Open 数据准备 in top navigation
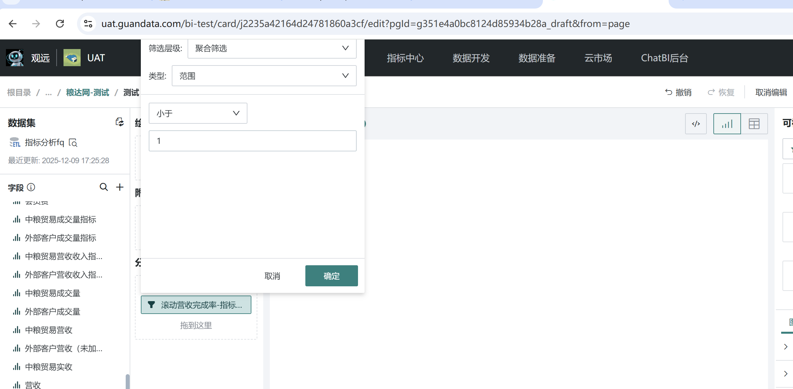The height and width of the screenshot is (389, 793). (537, 58)
